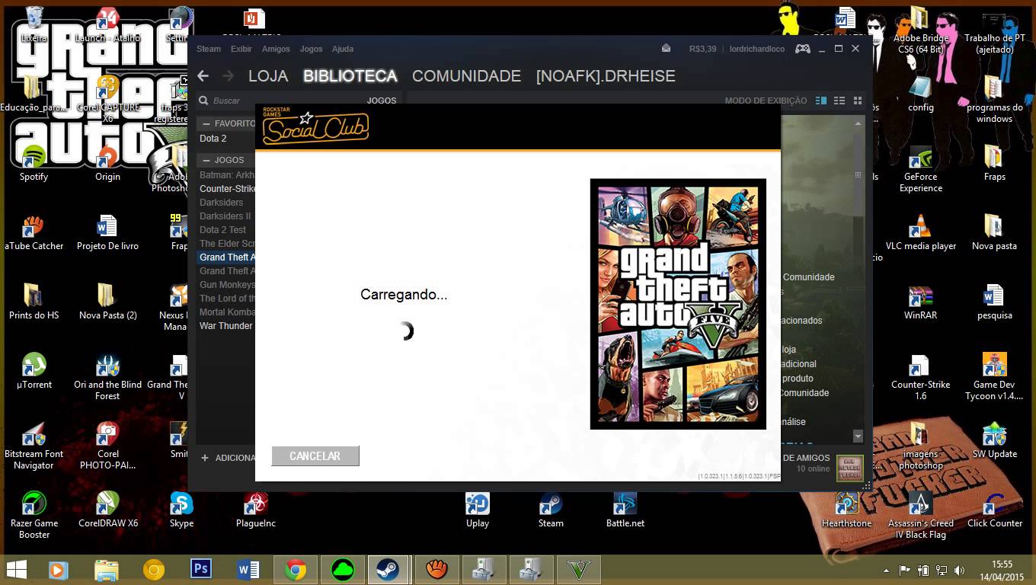Open the [NOAFK].DRHEISE profile tab
The height and width of the screenshot is (585, 1036).
point(606,76)
